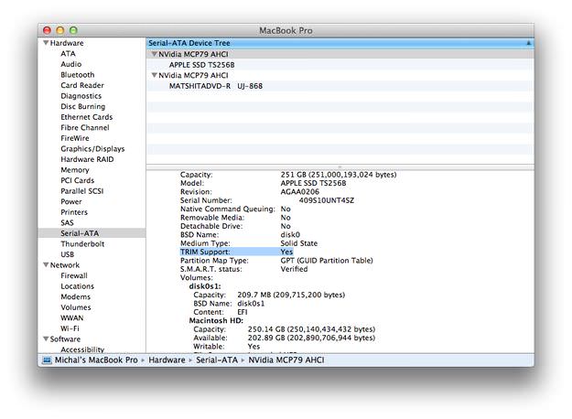
Task: Click the Medium Type value Solid State
Action: pyautogui.click(x=298, y=243)
